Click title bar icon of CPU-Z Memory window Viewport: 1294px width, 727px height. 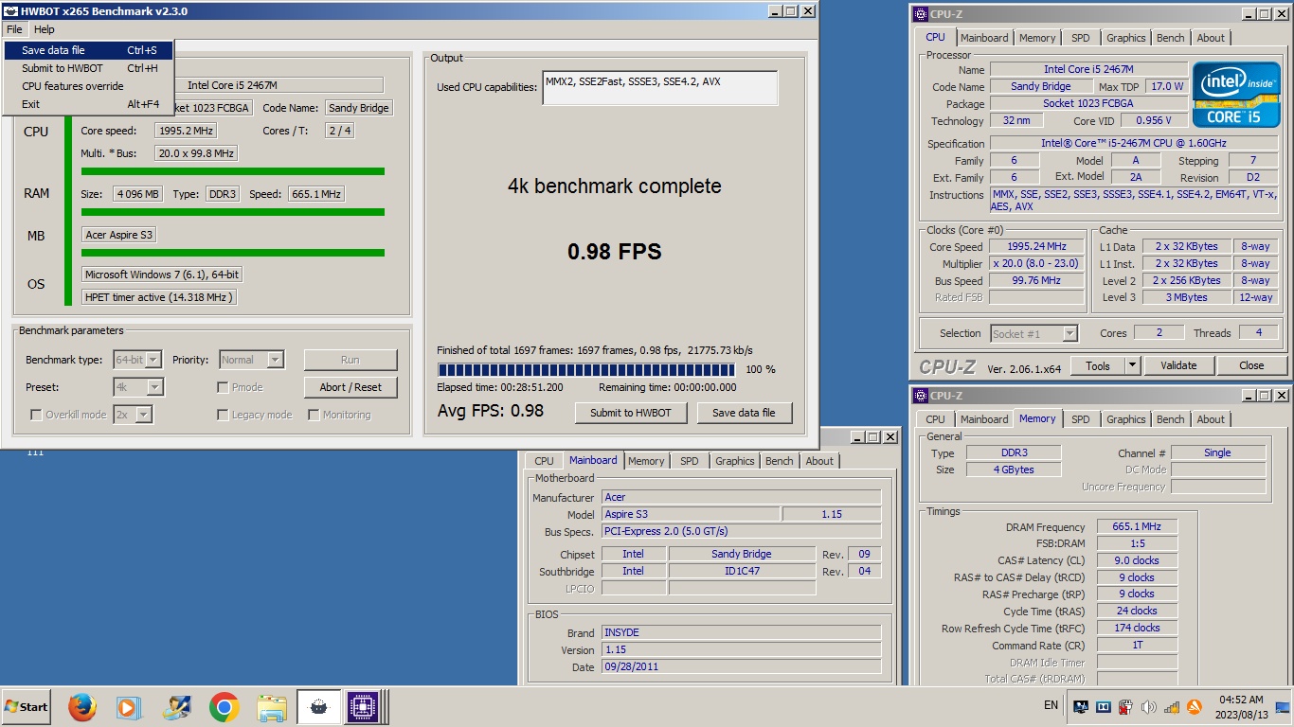pos(921,395)
